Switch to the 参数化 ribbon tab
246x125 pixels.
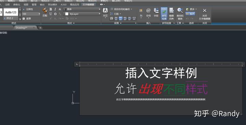tap(17, 4)
